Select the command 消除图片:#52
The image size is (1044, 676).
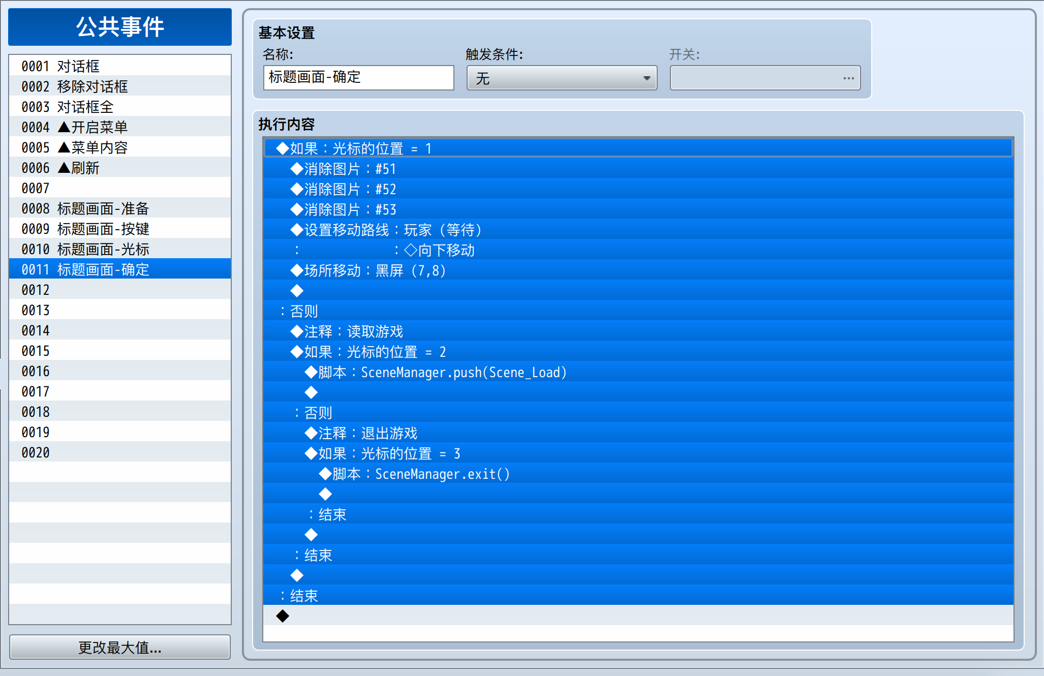coord(638,189)
